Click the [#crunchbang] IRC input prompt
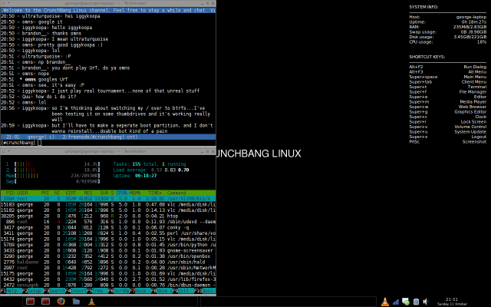Viewport: 491px width, 307px height. click(x=108, y=143)
